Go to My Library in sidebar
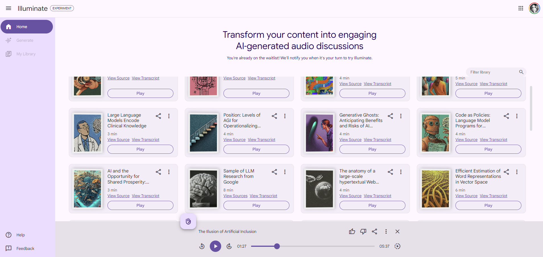The image size is (543, 257). pyautogui.click(x=26, y=54)
